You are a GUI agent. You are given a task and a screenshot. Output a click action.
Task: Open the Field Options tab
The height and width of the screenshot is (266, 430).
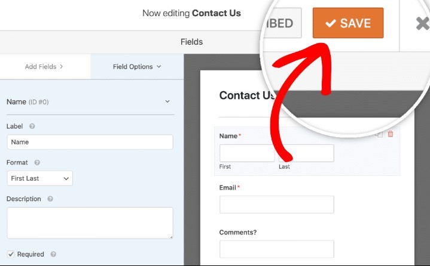[137, 67]
